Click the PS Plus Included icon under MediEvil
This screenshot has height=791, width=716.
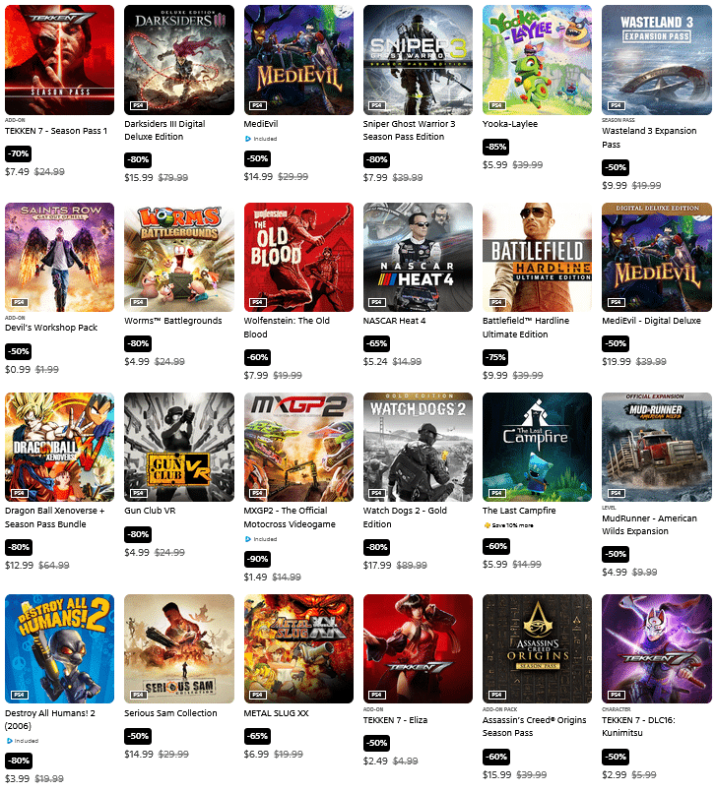click(x=248, y=139)
